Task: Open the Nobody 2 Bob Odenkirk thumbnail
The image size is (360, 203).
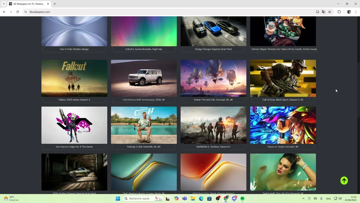Action: [144, 125]
